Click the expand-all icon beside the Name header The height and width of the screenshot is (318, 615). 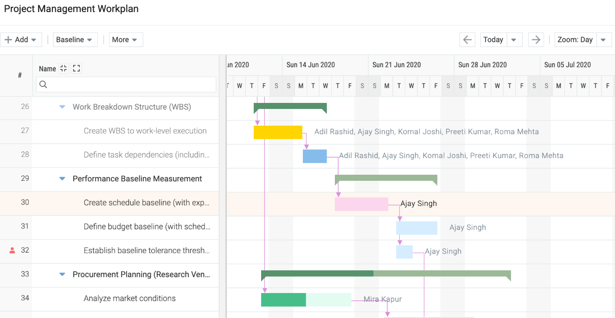tap(77, 68)
